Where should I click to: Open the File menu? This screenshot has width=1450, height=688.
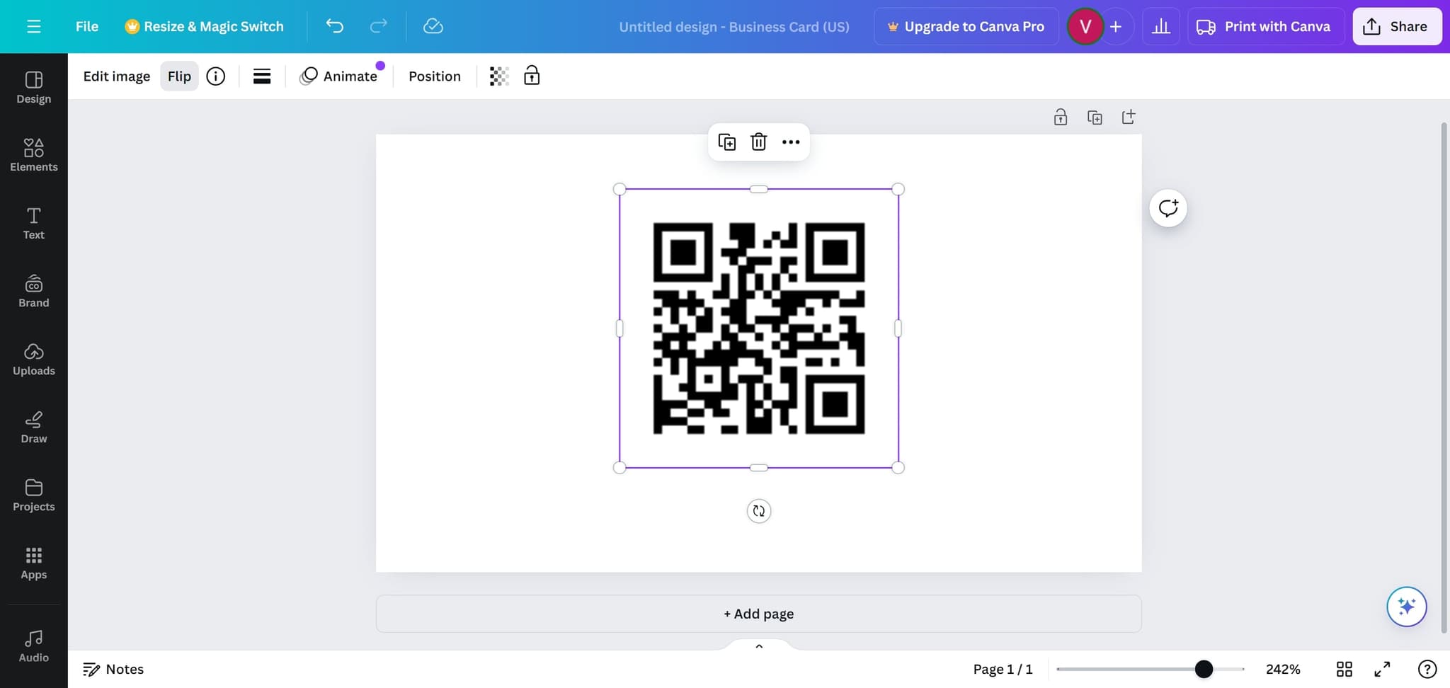point(87,26)
